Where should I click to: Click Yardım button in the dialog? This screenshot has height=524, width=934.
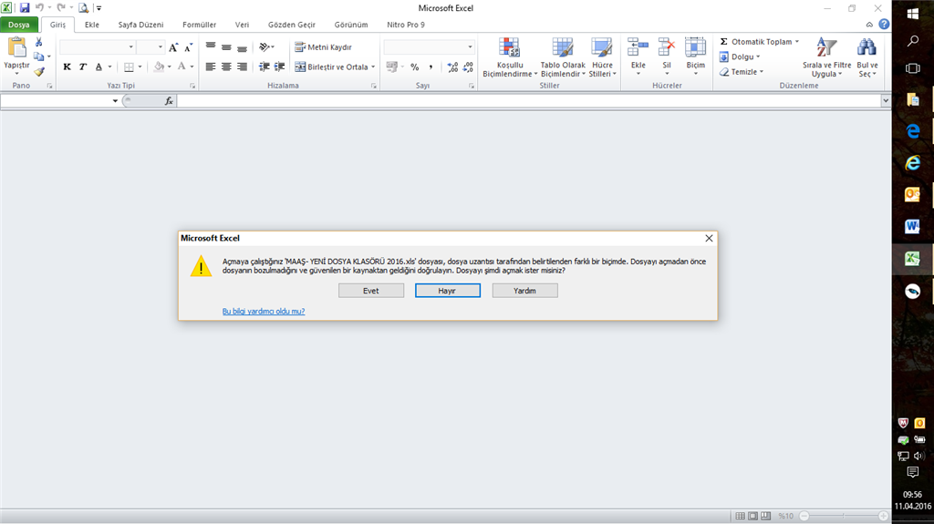point(524,291)
